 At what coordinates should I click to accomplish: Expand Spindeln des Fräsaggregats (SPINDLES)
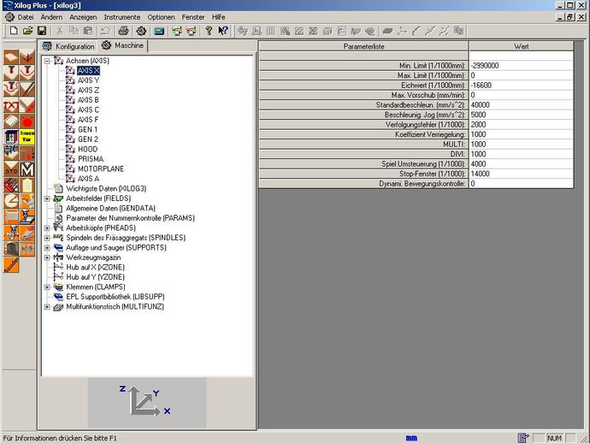click(47, 238)
